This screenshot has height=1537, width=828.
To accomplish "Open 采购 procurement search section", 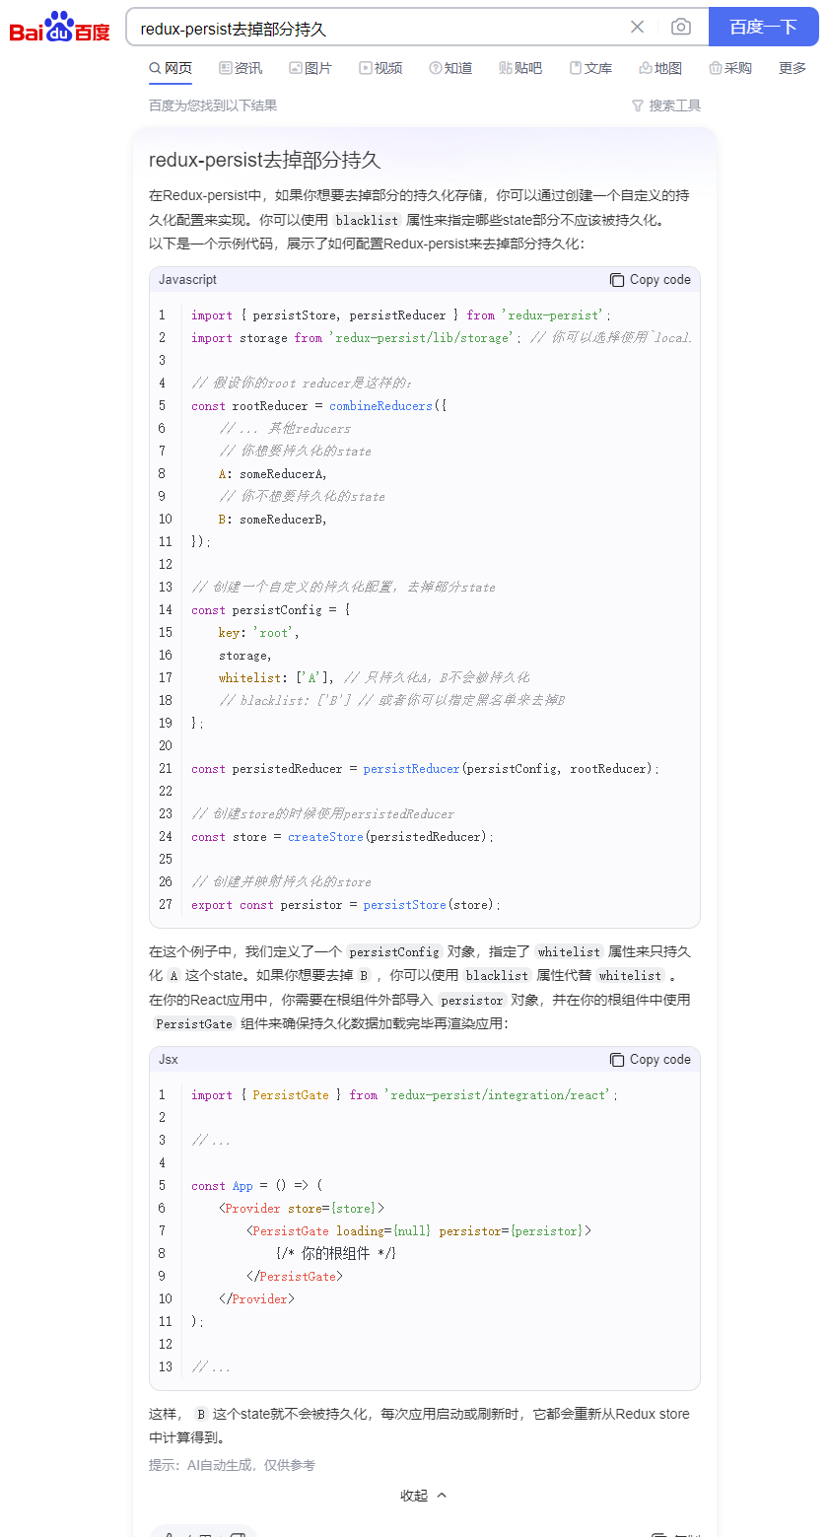I will [x=729, y=68].
